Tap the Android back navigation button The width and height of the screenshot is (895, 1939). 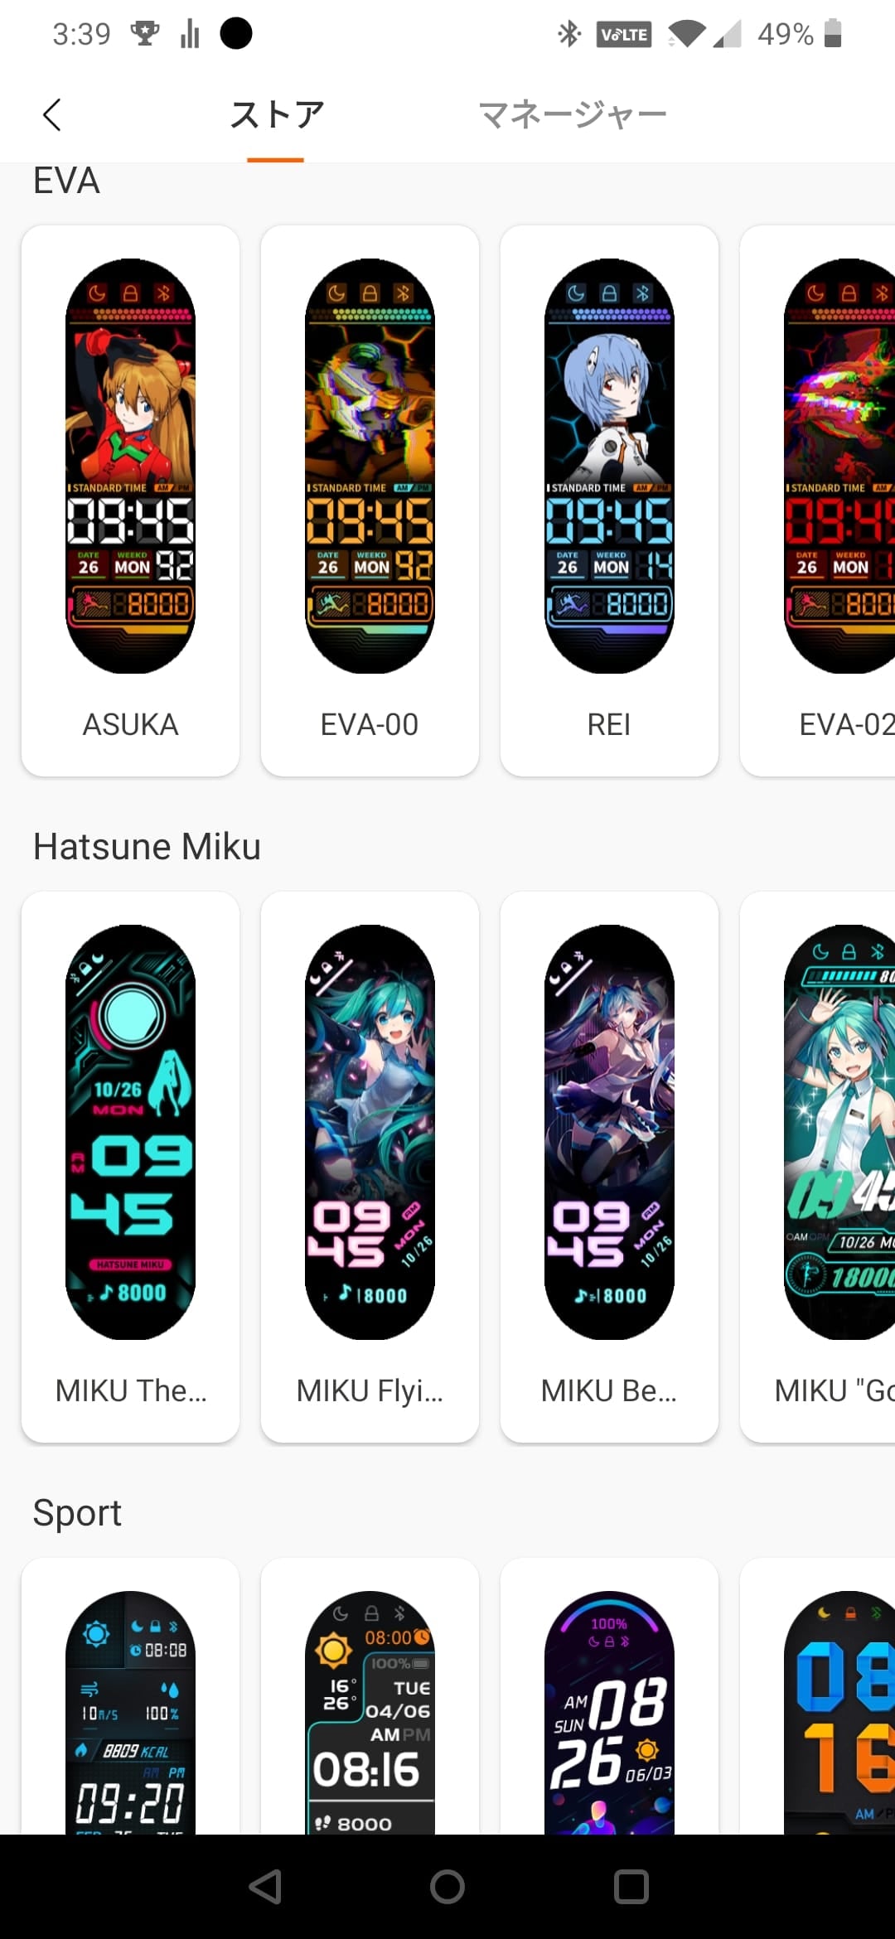(265, 1887)
